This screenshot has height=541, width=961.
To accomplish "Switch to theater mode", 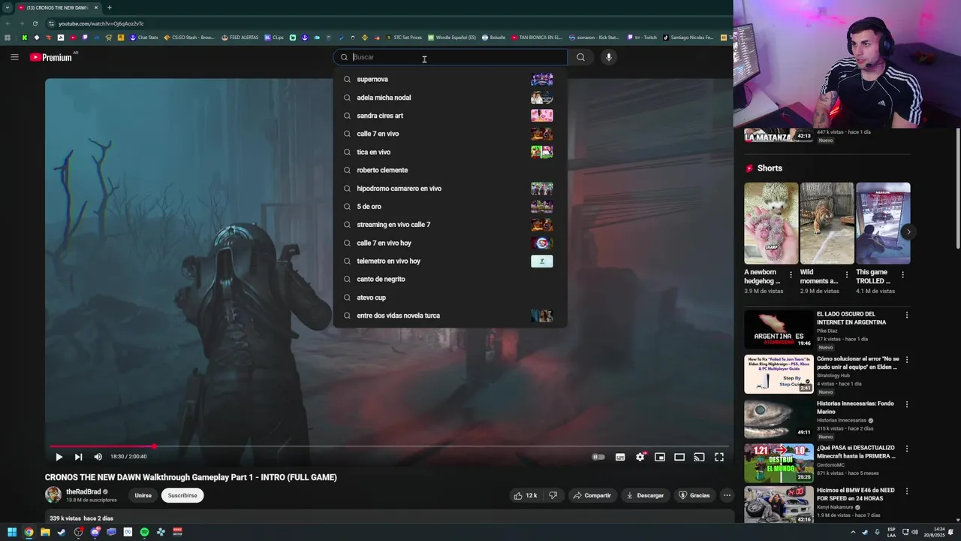I will click(x=679, y=457).
